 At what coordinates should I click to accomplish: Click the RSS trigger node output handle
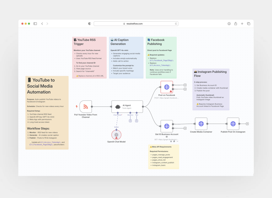(92, 107)
